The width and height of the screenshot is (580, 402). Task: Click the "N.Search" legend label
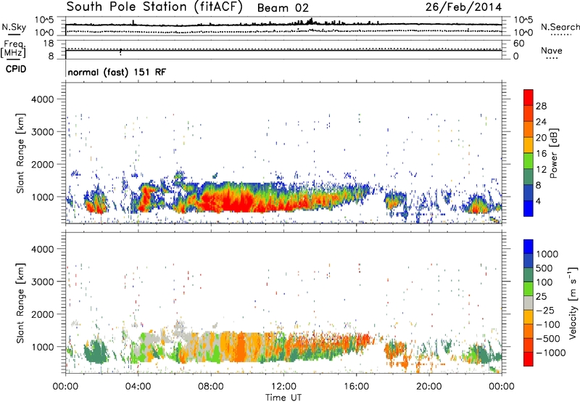(560, 27)
